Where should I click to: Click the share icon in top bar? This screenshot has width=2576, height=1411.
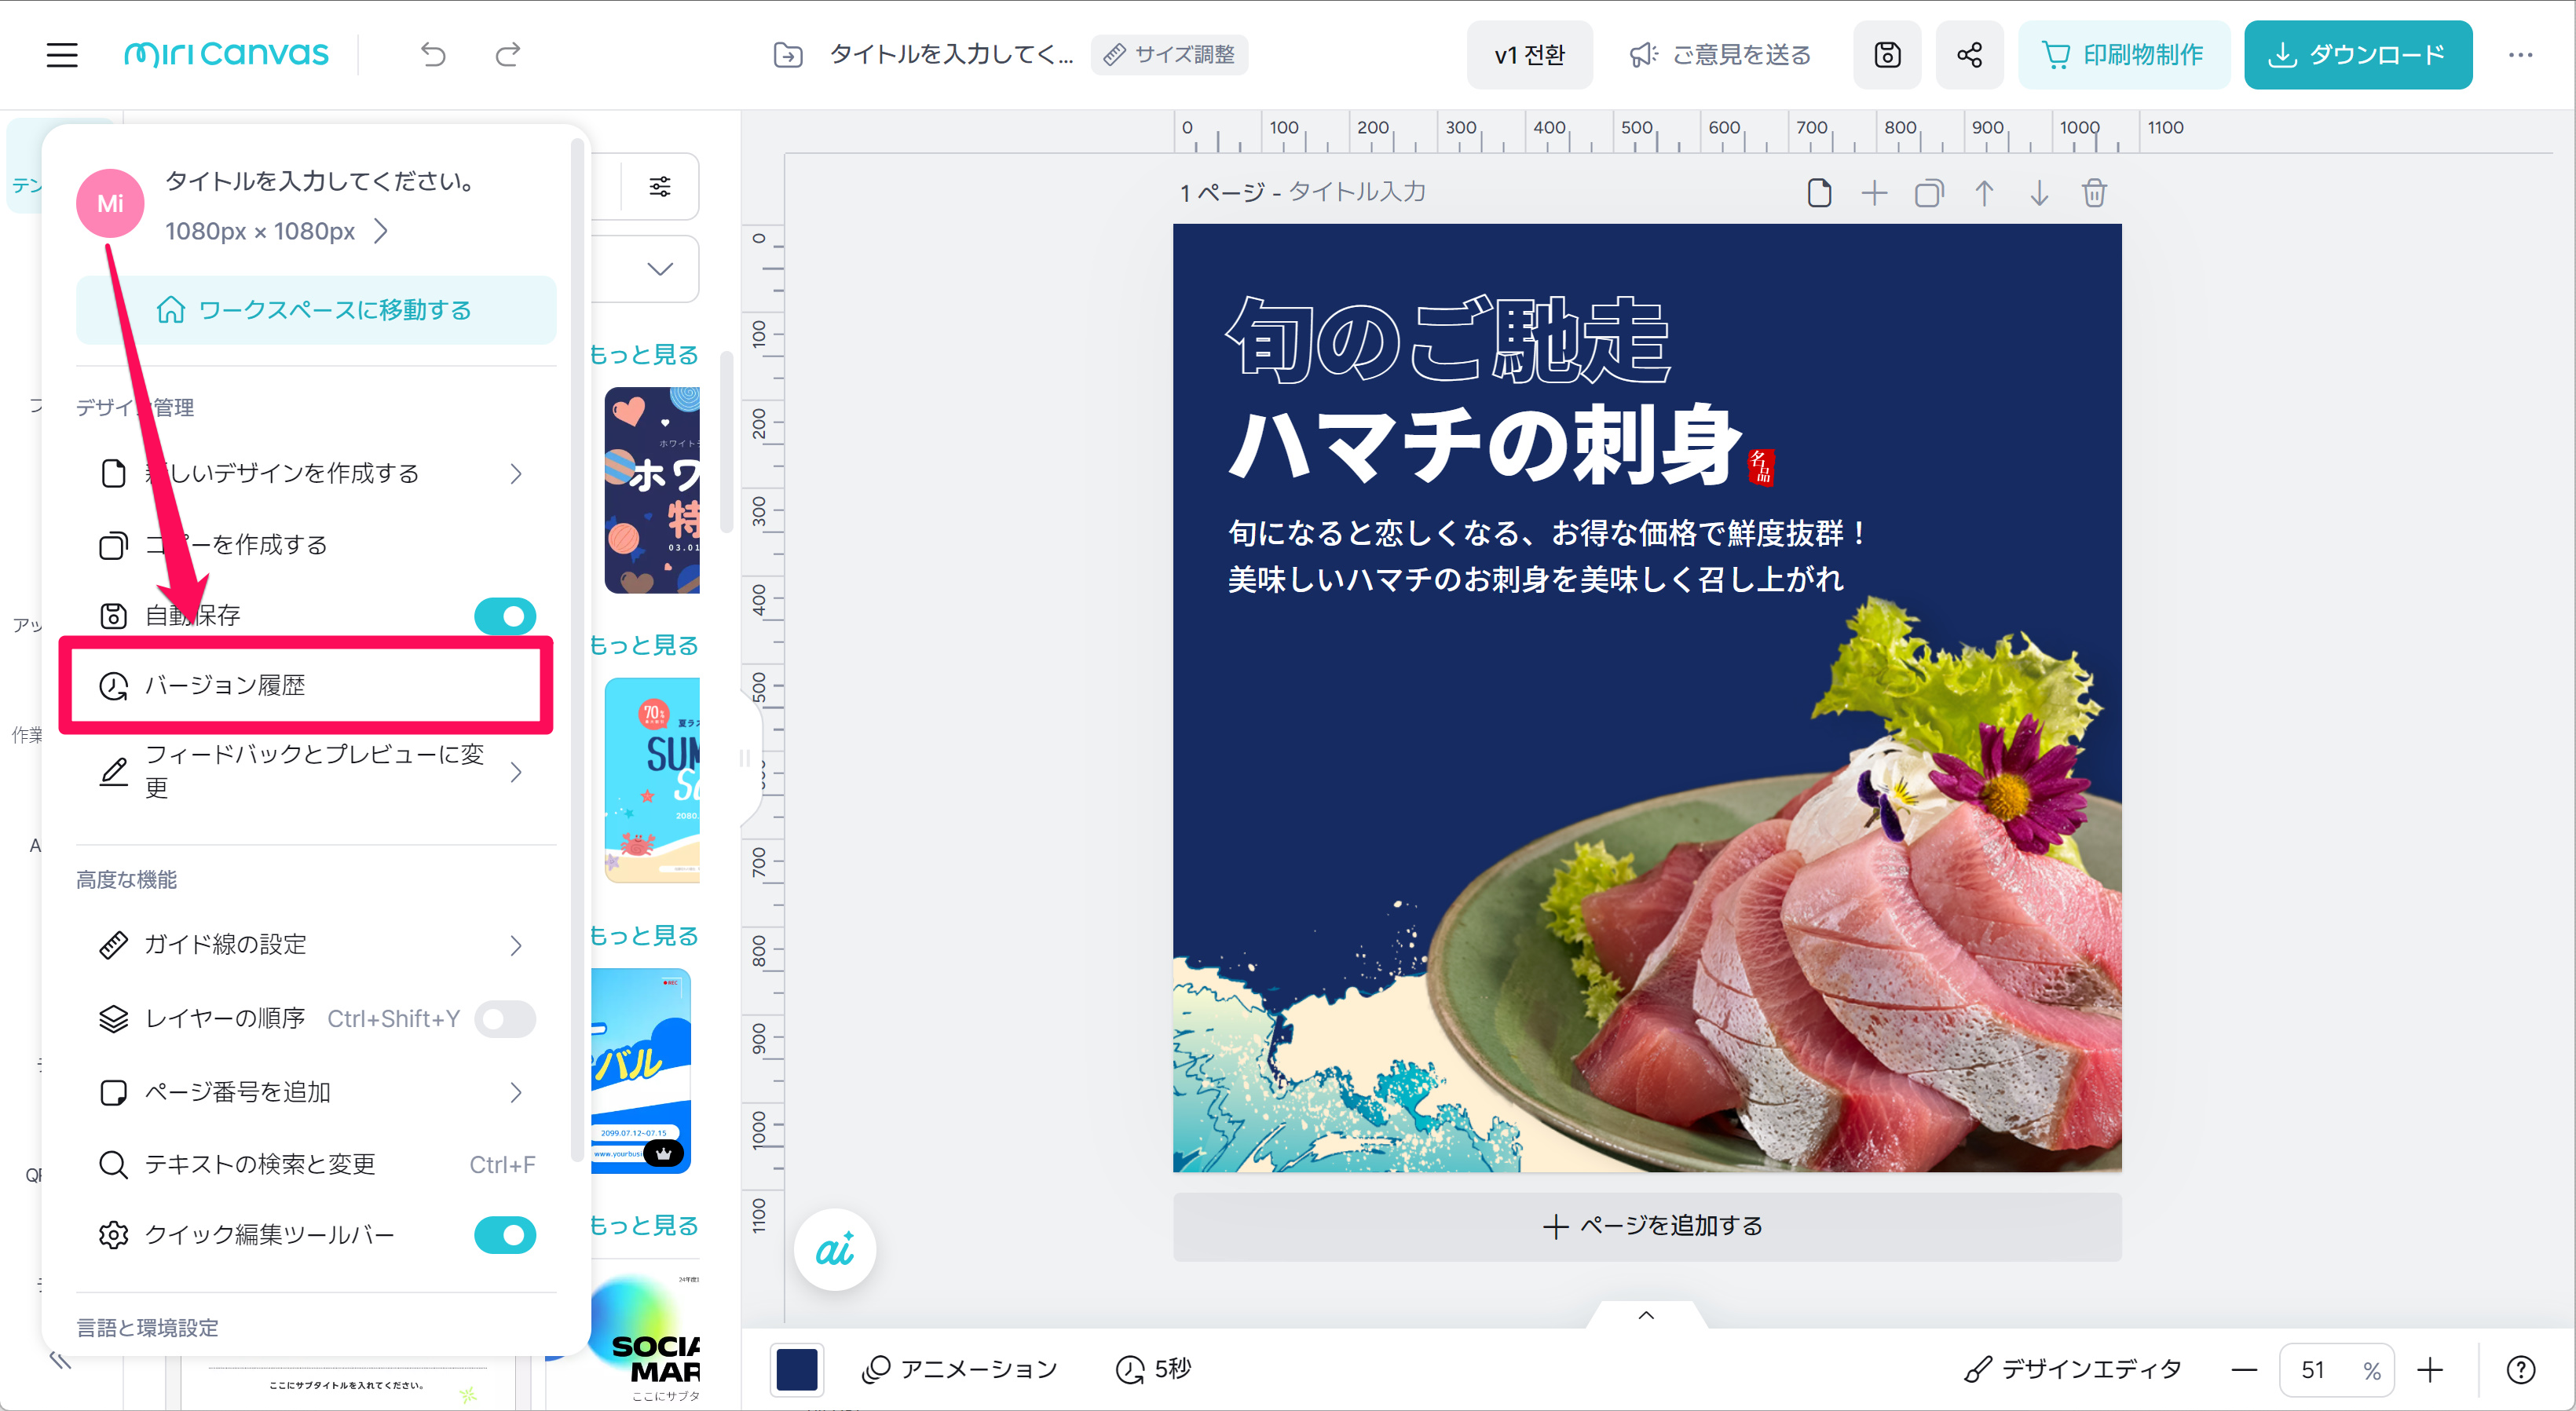point(1969,54)
